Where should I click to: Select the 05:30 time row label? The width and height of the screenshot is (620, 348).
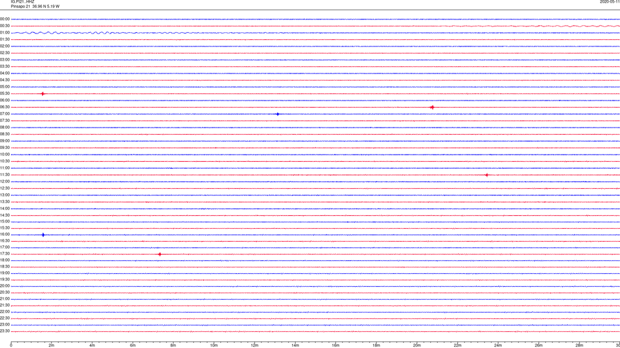pos(5,93)
